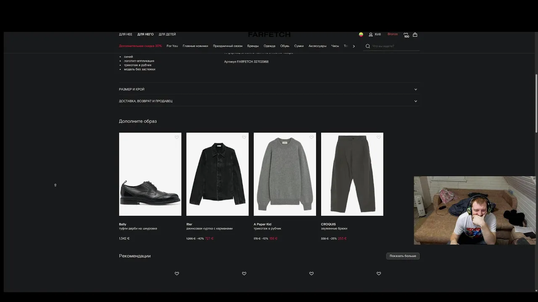Open Дополнительная скидка 20% link
This screenshot has height=302, width=538.
[140, 46]
